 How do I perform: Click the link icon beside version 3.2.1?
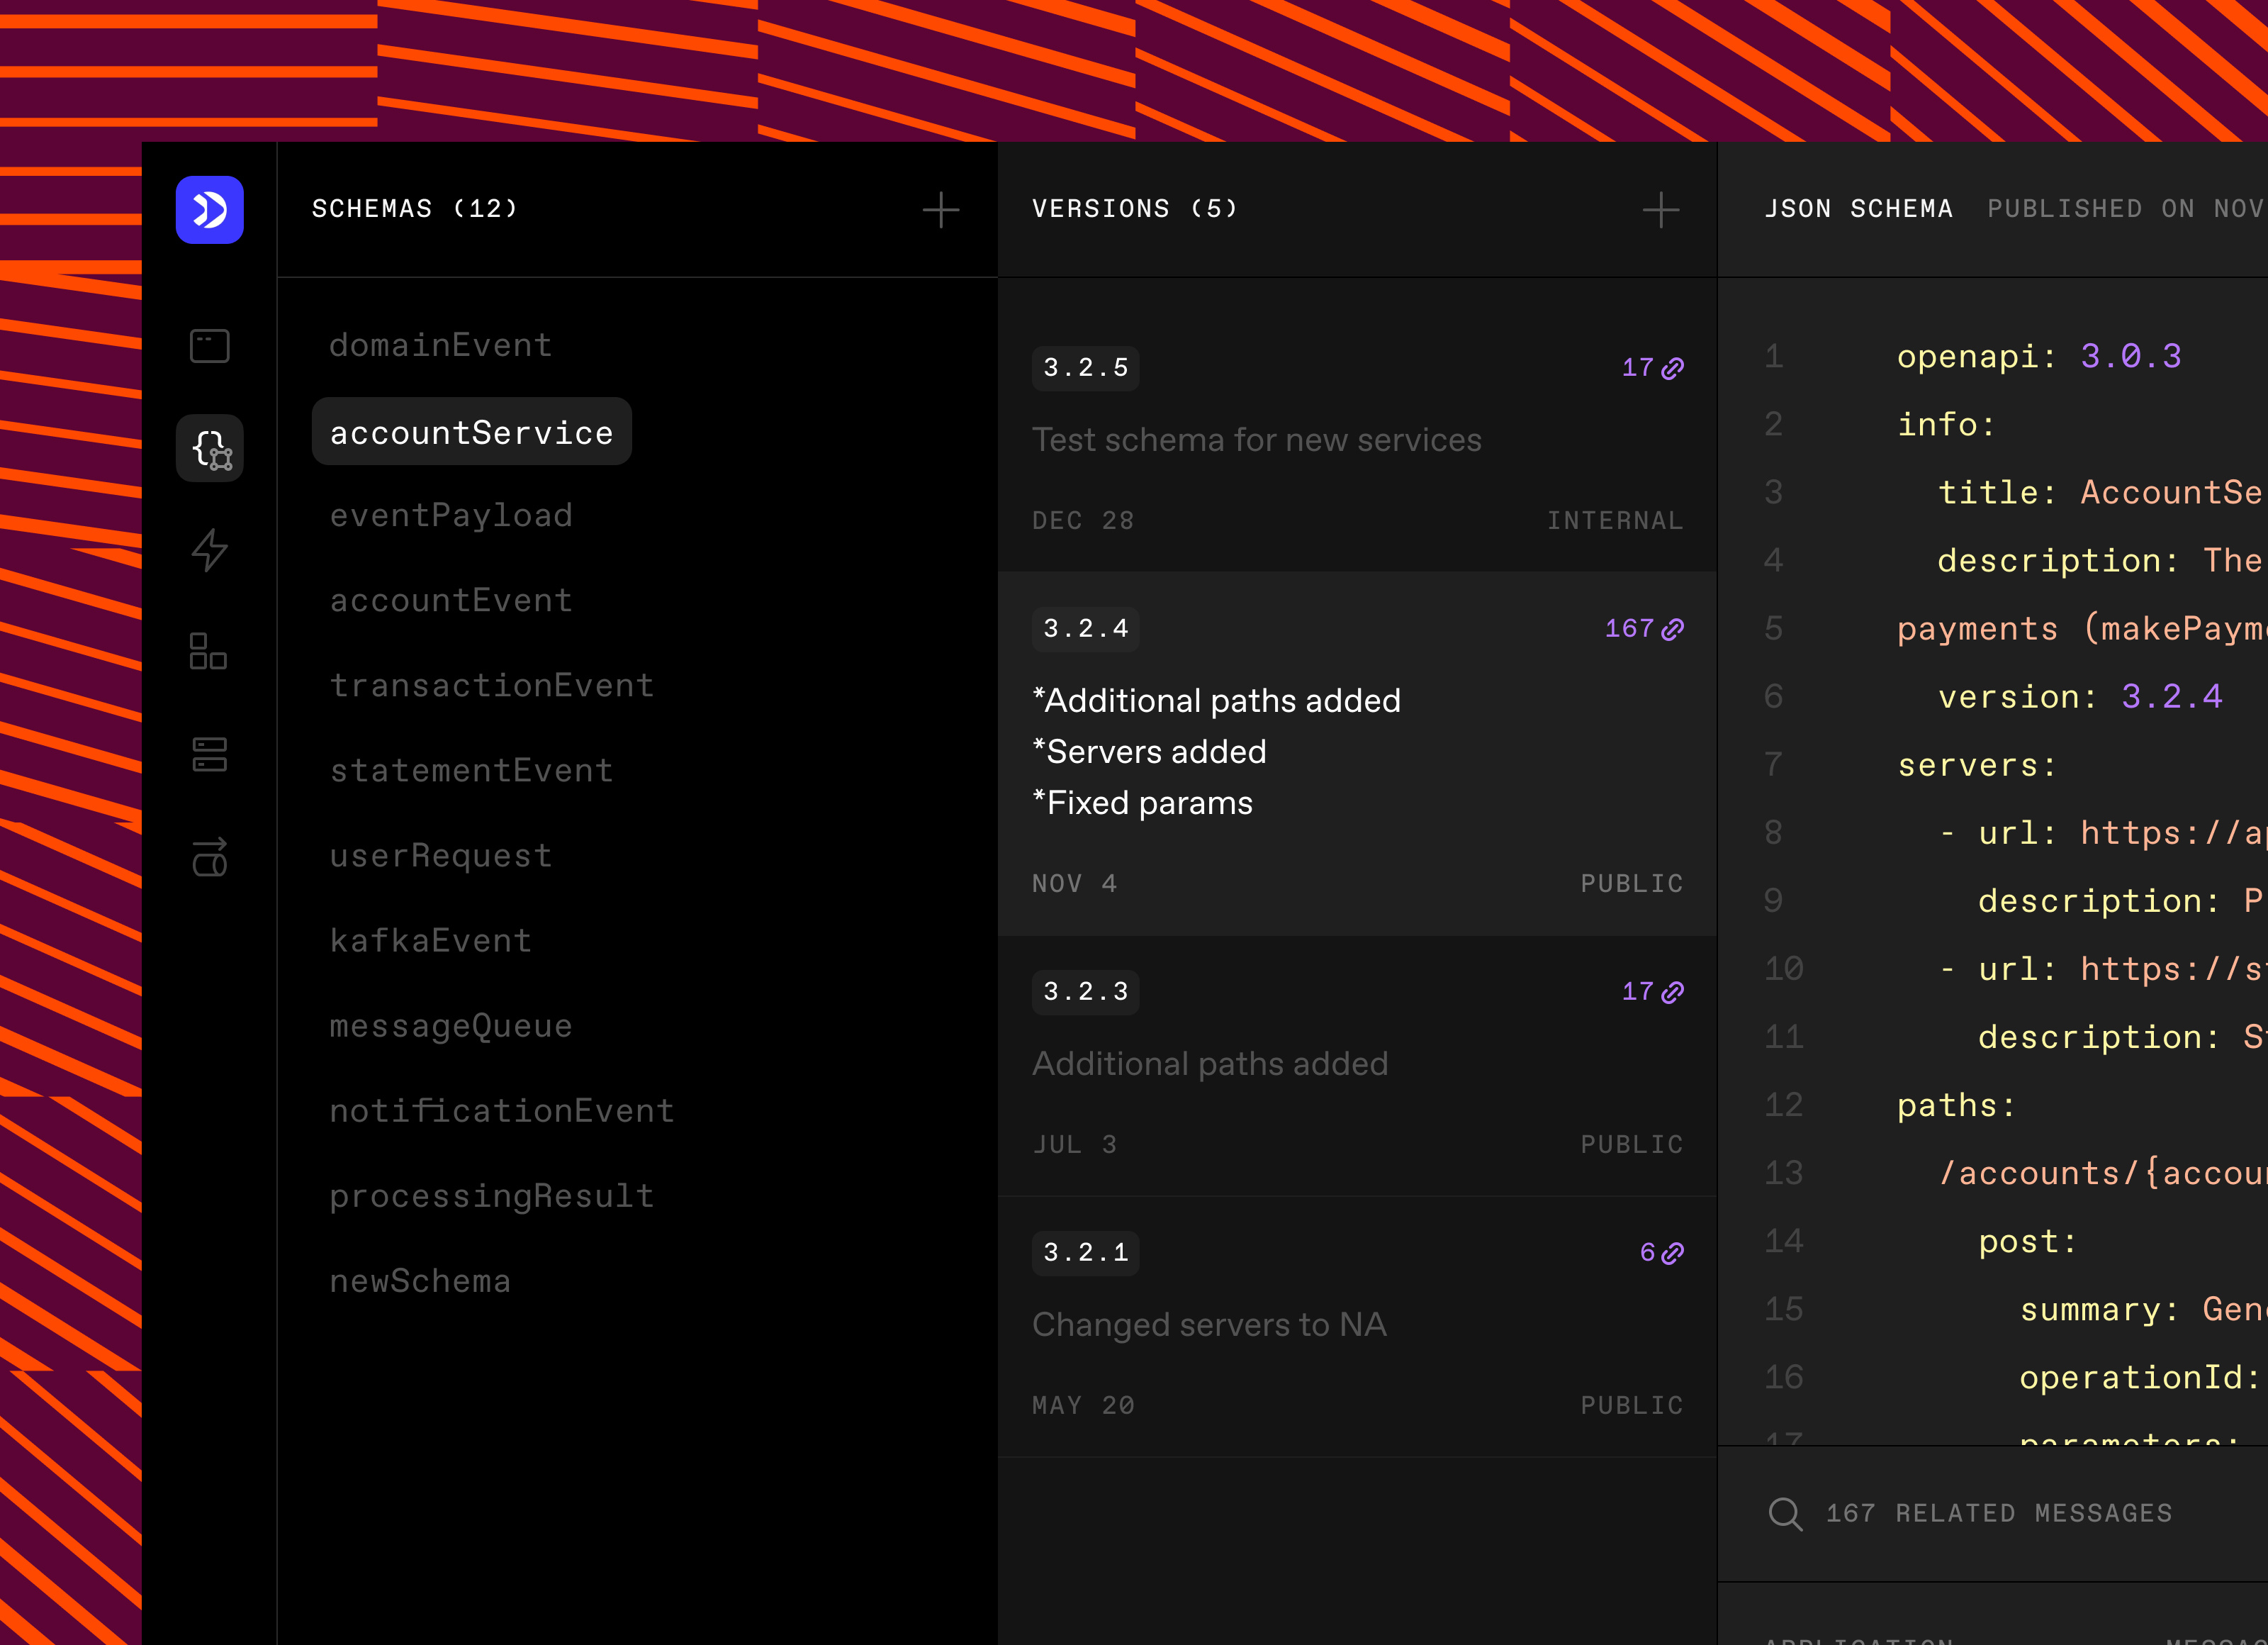pyautogui.click(x=1673, y=1251)
